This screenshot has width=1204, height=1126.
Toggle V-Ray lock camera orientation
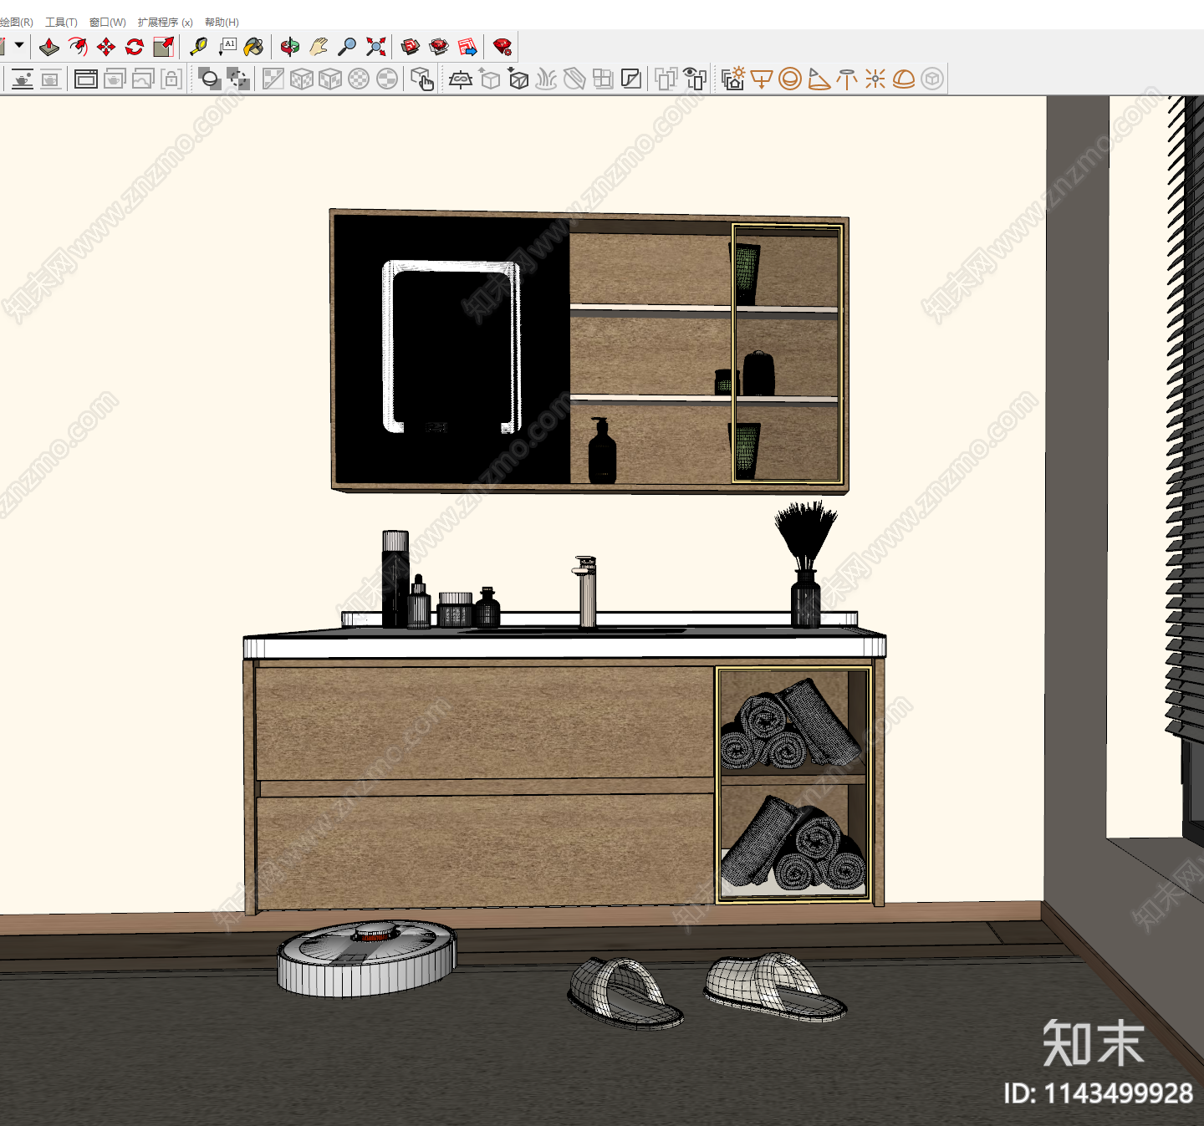click(x=171, y=79)
